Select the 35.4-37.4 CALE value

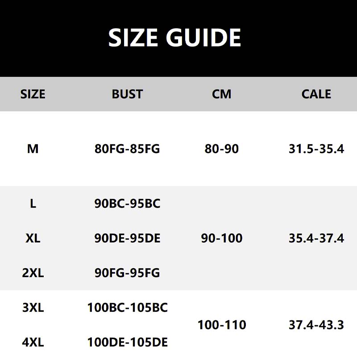pos(316,238)
